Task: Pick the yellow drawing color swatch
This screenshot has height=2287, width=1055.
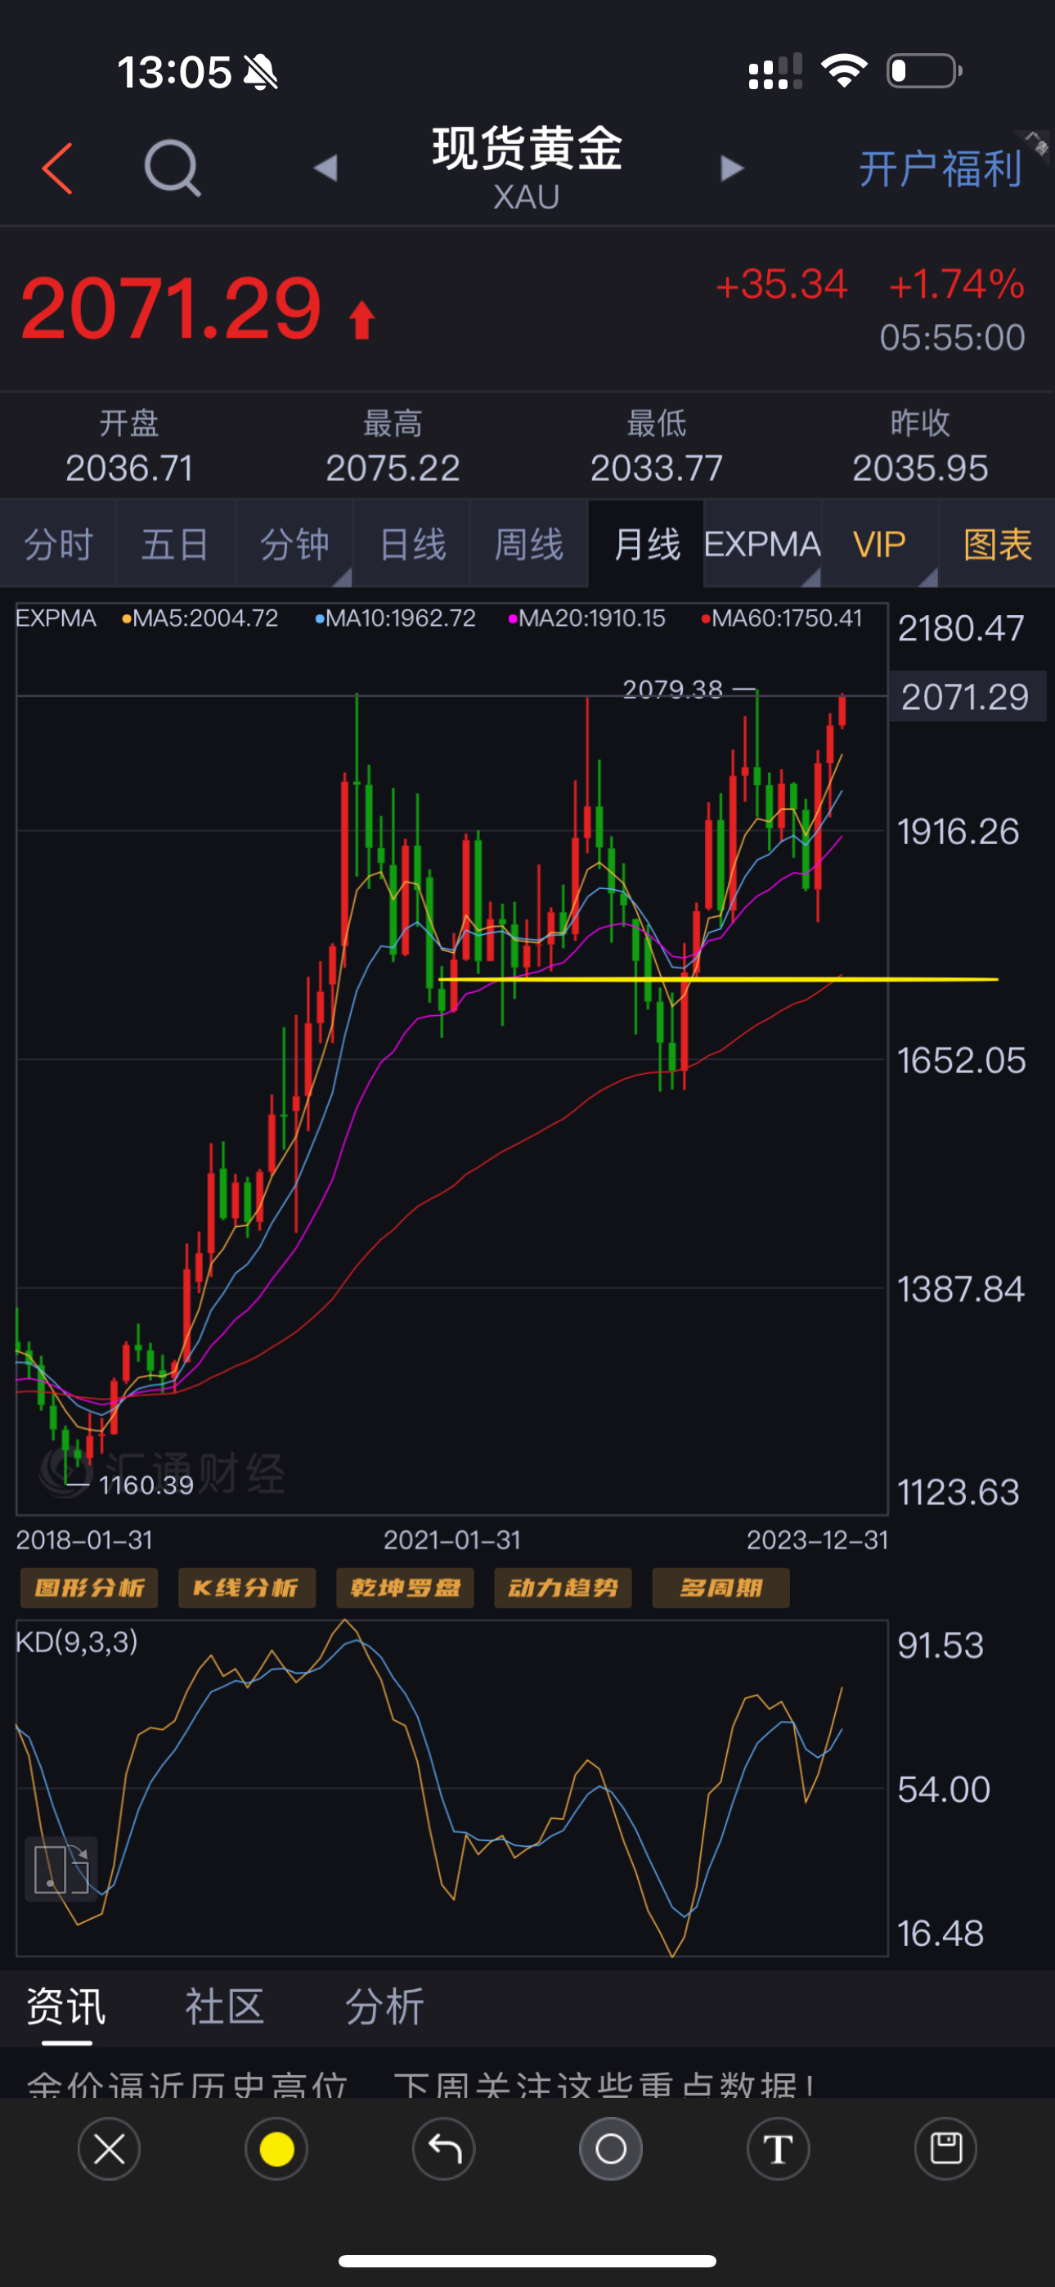Action: coord(276,2150)
